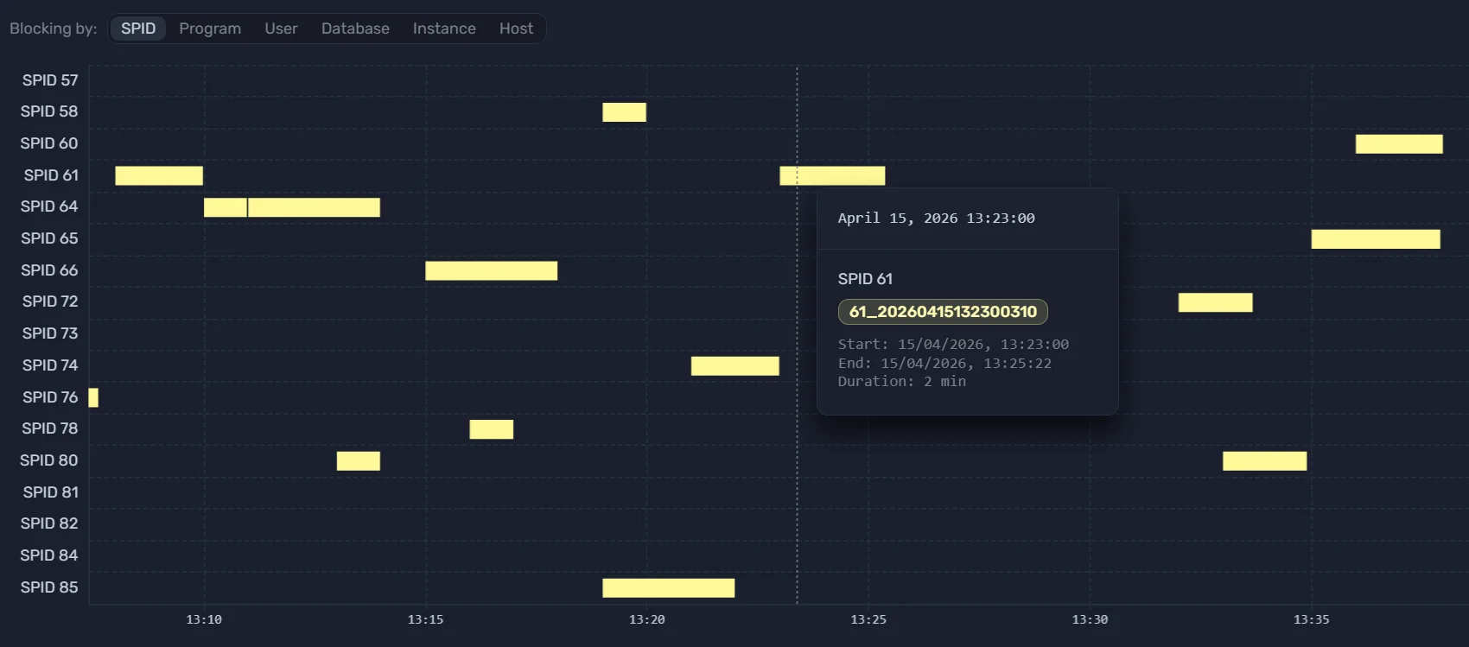This screenshot has height=647, width=1469.
Task: Click the short first SPID 64 bar
Action: coord(226,207)
